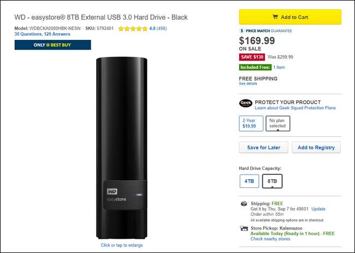Choose the 4TB hard drive capacity
Image resolution: width=355 pixels, height=253 pixels.
(249, 181)
